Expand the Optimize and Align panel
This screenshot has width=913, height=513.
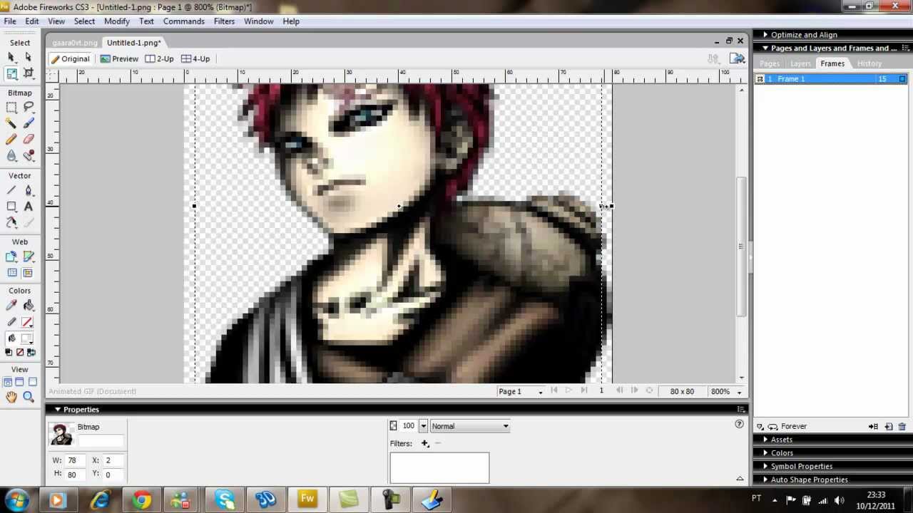765,34
